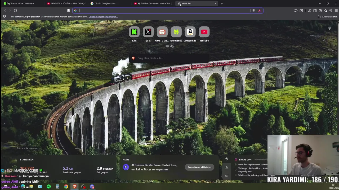Open Spotify from the taskbar
This screenshot has height=190, width=339.
49,187
